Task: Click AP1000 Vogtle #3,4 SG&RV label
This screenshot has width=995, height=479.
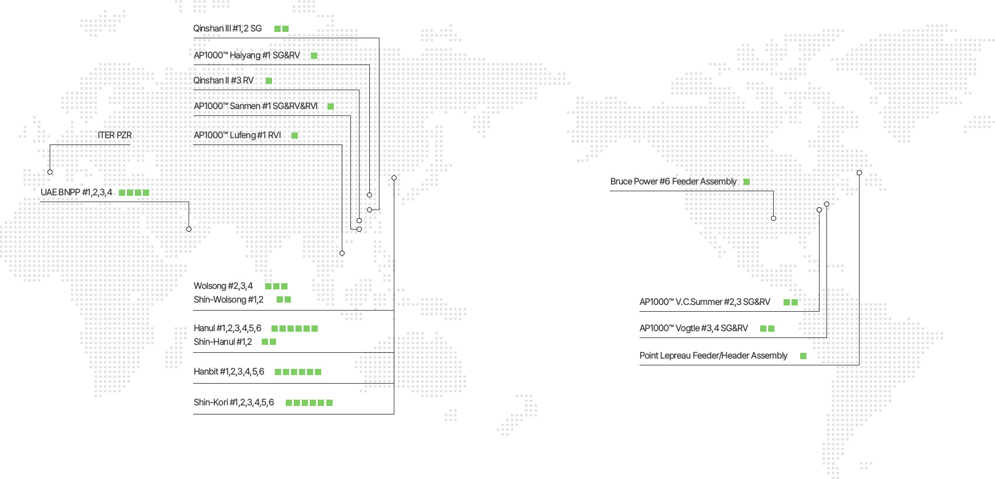Action: click(x=694, y=328)
